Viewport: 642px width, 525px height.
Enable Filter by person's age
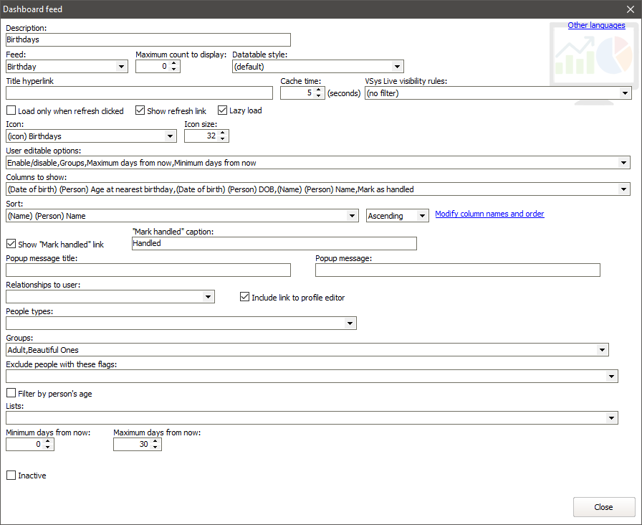(x=11, y=394)
